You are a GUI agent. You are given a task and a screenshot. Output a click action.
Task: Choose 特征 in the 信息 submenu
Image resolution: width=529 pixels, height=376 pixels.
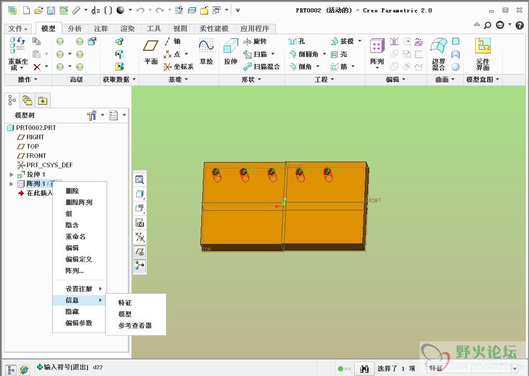coord(125,303)
